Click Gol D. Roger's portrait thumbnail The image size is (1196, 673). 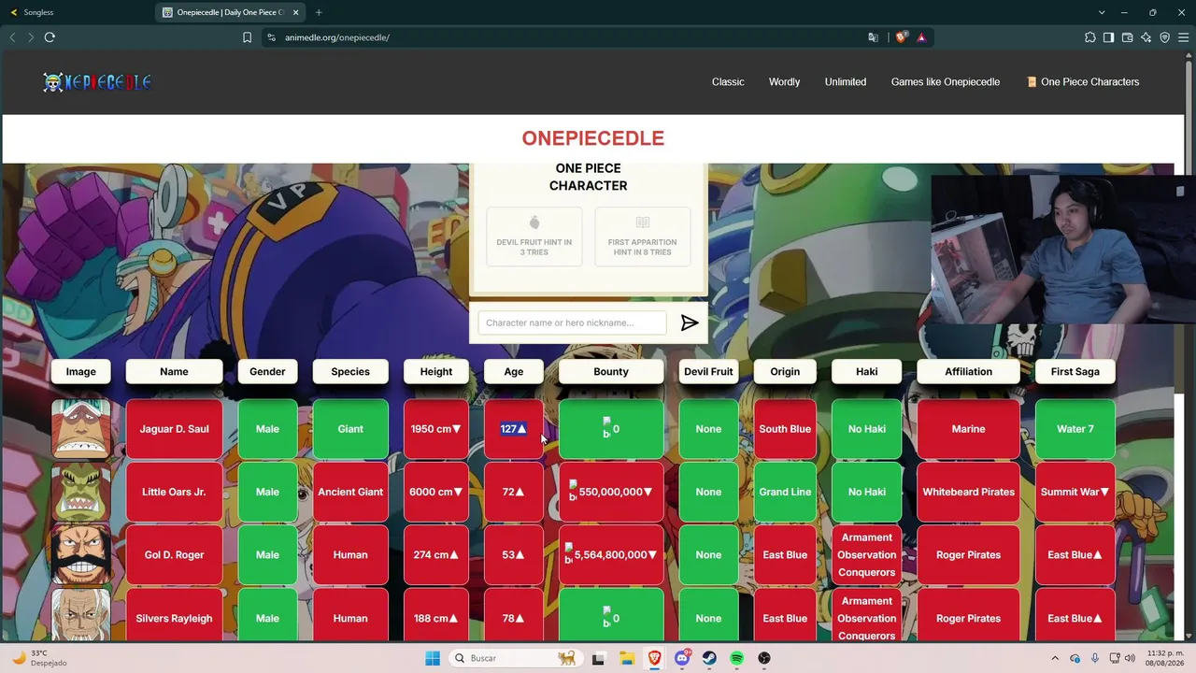pos(80,554)
